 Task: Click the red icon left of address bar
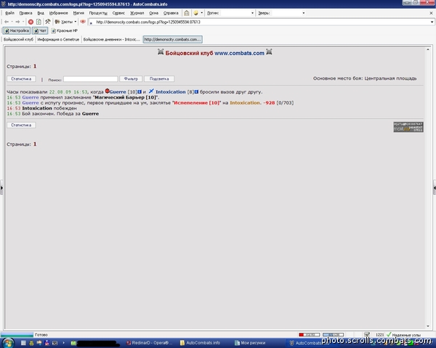tap(83, 21)
